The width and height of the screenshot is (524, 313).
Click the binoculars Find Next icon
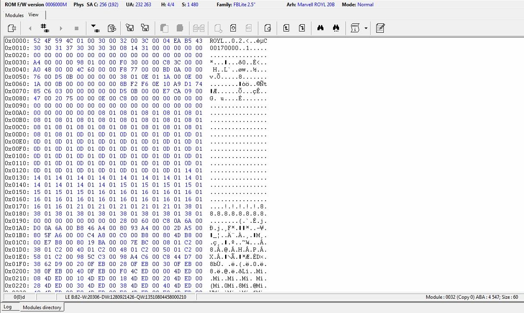pos(336,28)
